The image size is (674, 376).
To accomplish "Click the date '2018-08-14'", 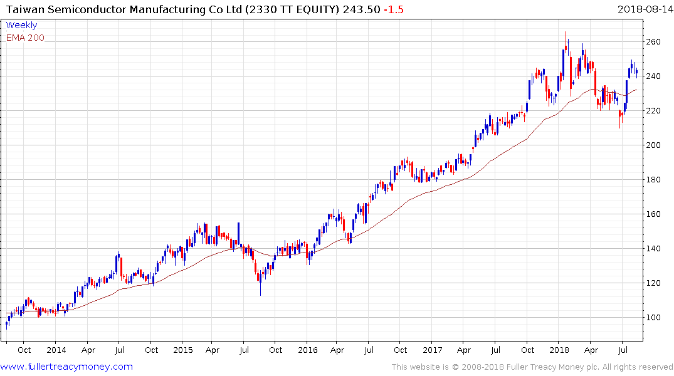I will click(x=645, y=9).
